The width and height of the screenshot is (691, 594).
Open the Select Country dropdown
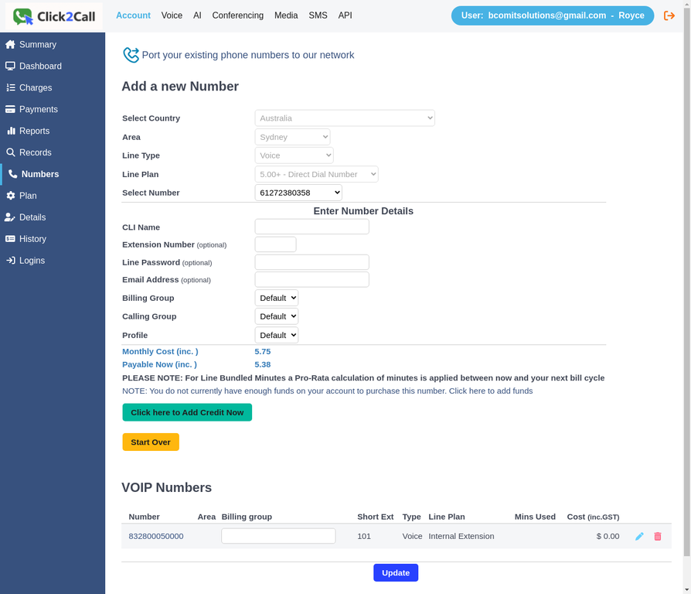[345, 118]
